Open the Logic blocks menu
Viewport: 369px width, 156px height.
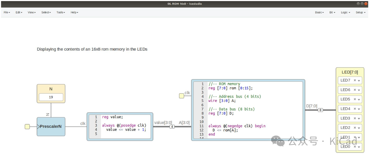pyautogui.click(x=345, y=12)
